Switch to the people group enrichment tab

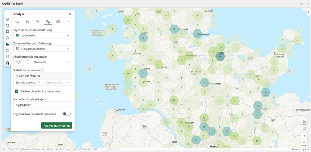click(x=58, y=21)
